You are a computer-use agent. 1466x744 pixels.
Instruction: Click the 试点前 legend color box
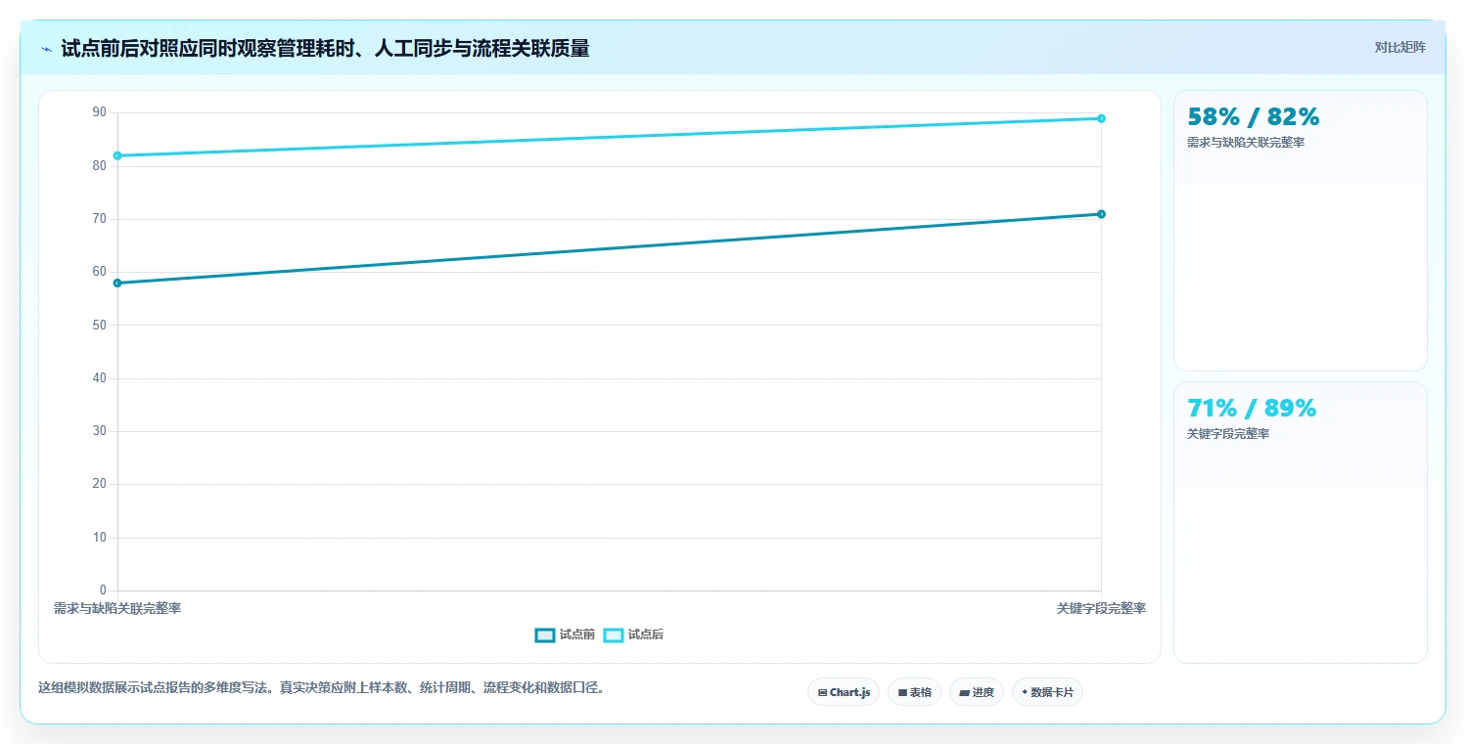[x=545, y=635]
